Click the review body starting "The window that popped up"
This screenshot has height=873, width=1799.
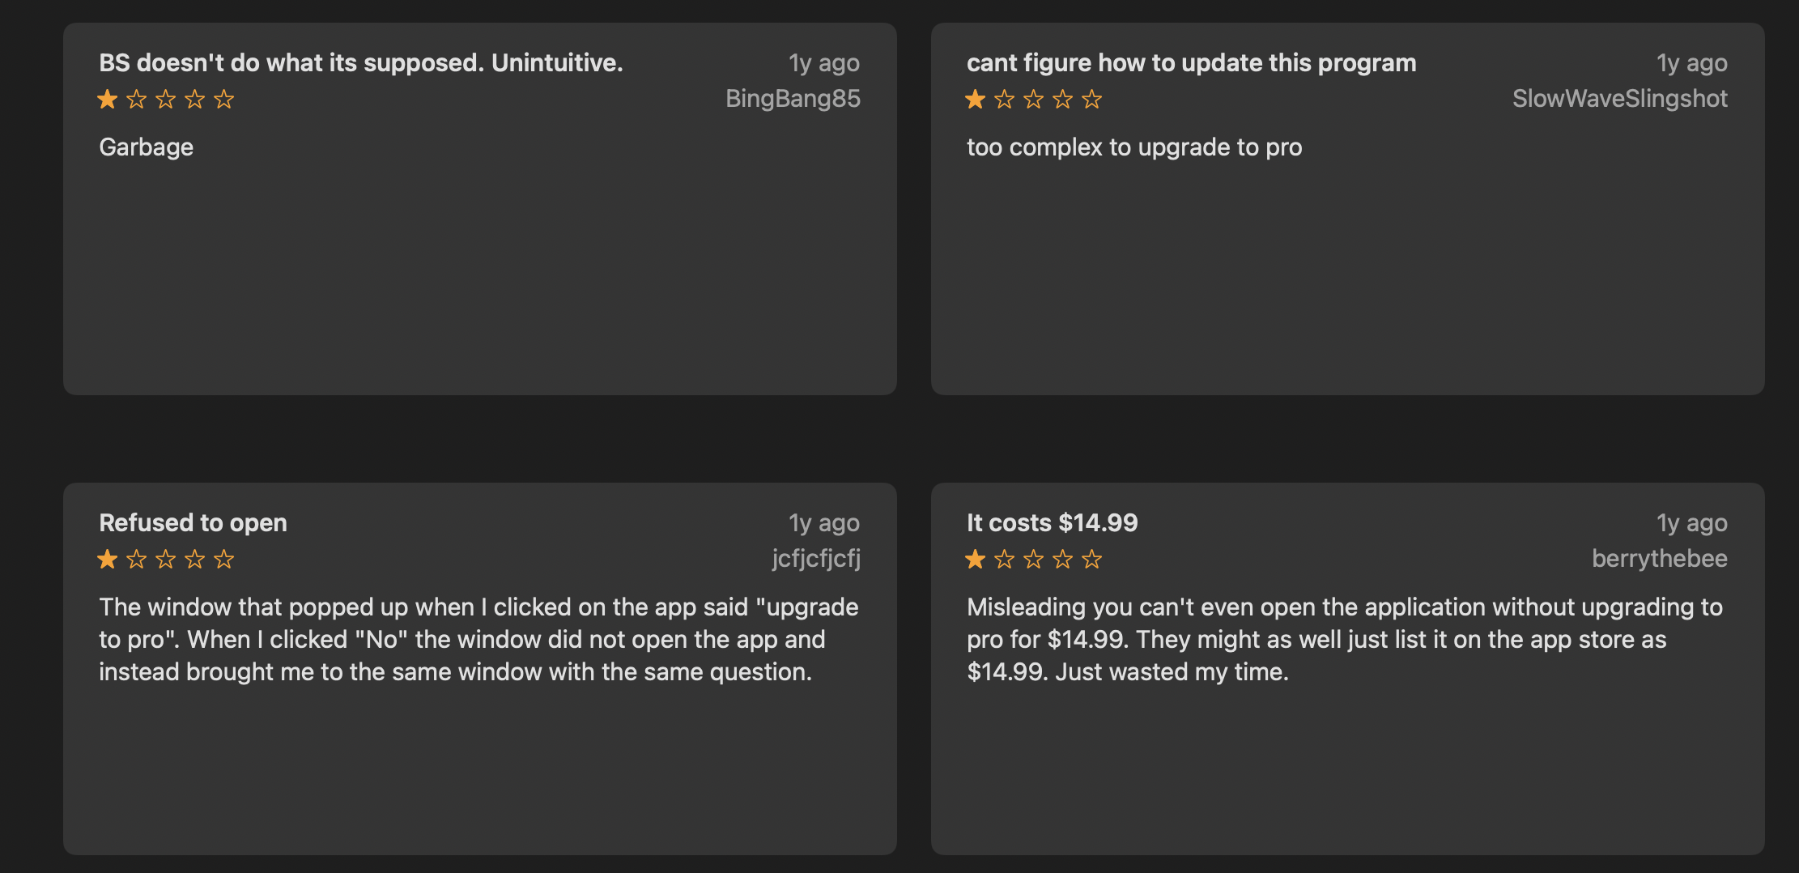[x=478, y=640]
